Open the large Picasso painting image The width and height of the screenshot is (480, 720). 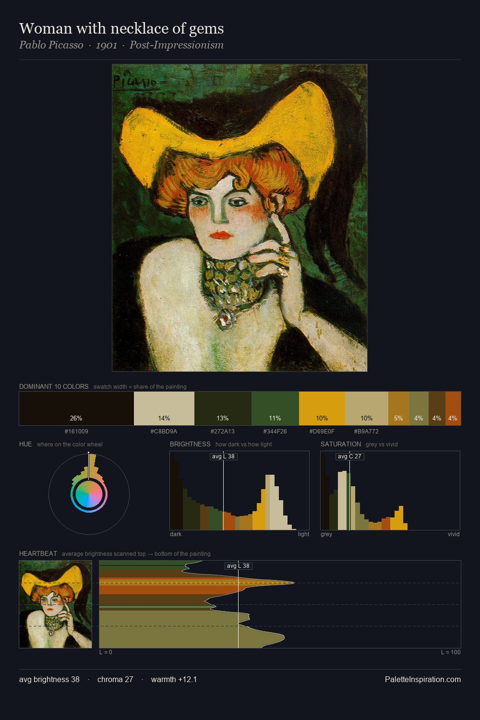(x=240, y=218)
